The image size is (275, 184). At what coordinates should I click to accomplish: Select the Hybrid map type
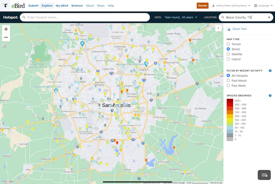click(x=228, y=59)
